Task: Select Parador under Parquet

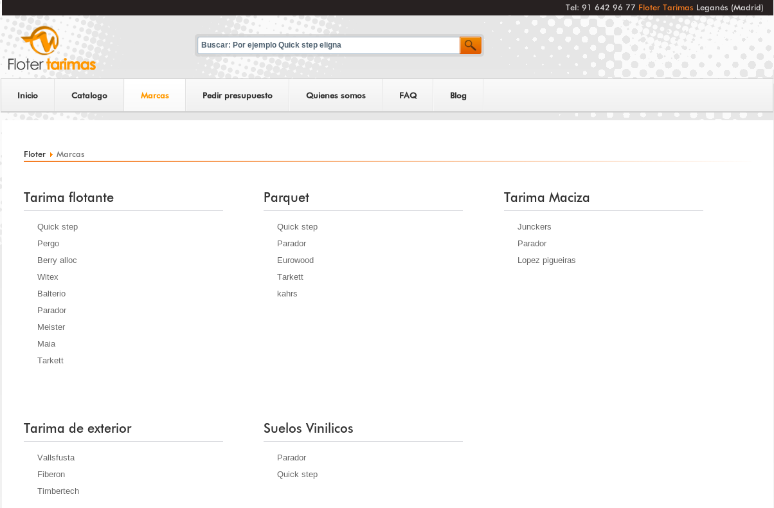Action: (292, 244)
